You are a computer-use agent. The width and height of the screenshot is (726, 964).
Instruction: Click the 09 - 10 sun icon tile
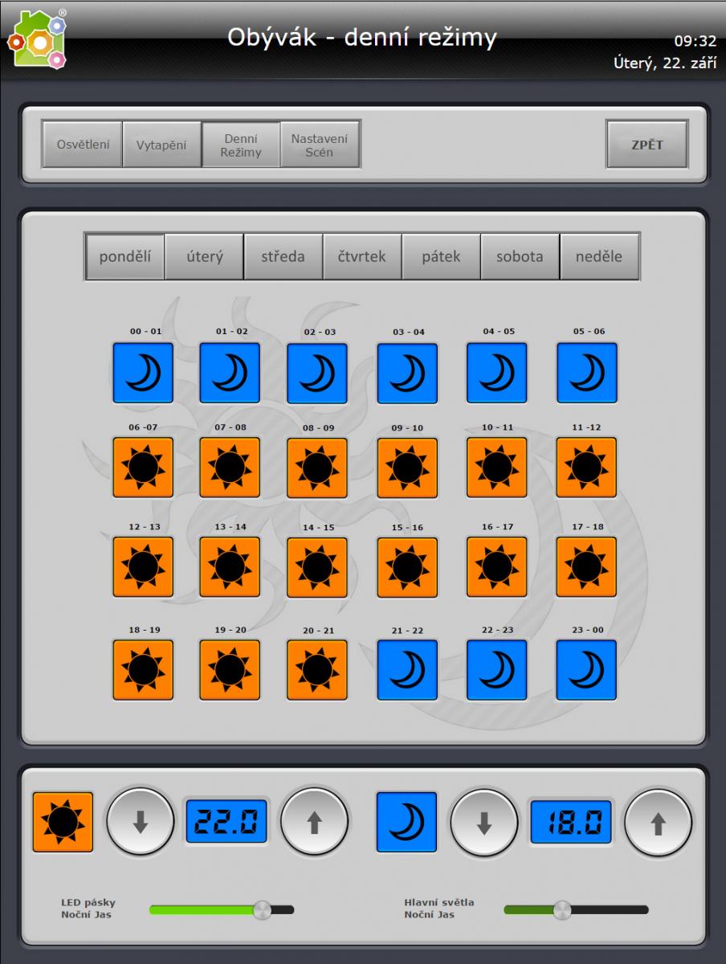(407, 468)
